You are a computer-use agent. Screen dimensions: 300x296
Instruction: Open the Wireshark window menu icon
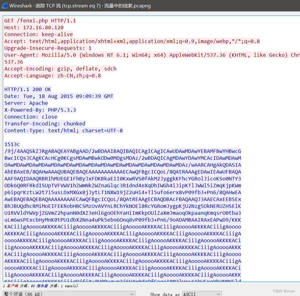(4, 6)
